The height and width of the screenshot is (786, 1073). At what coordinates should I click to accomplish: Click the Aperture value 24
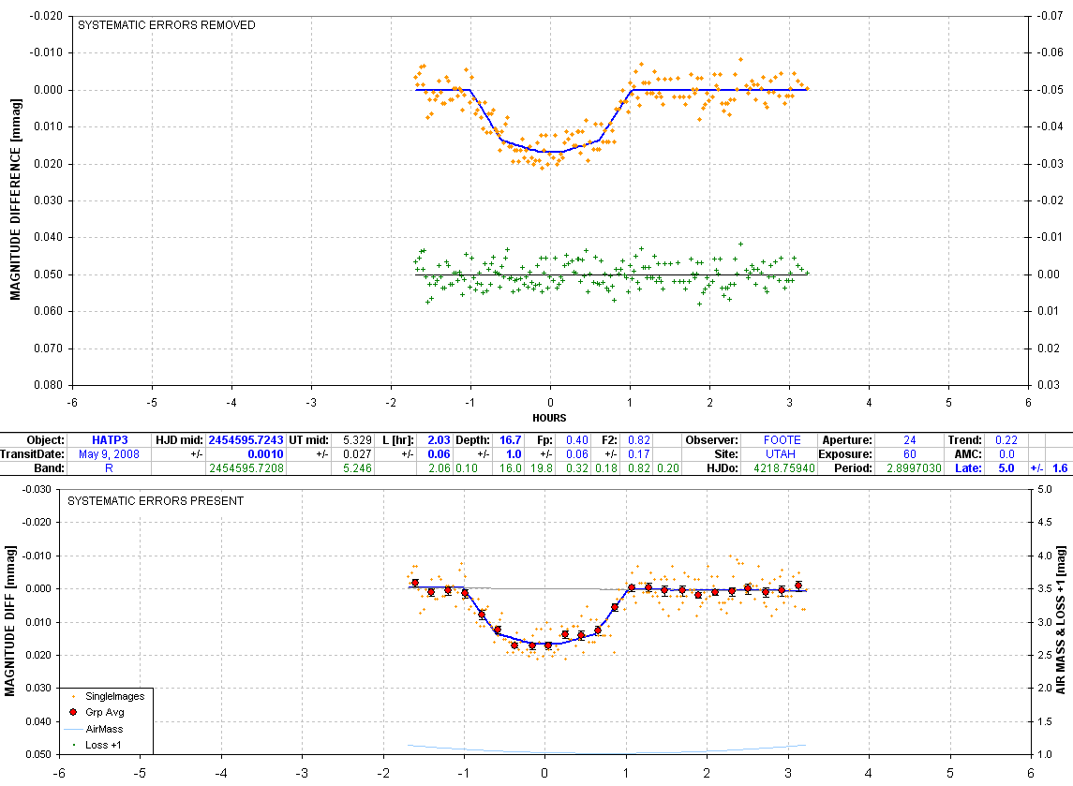point(909,440)
